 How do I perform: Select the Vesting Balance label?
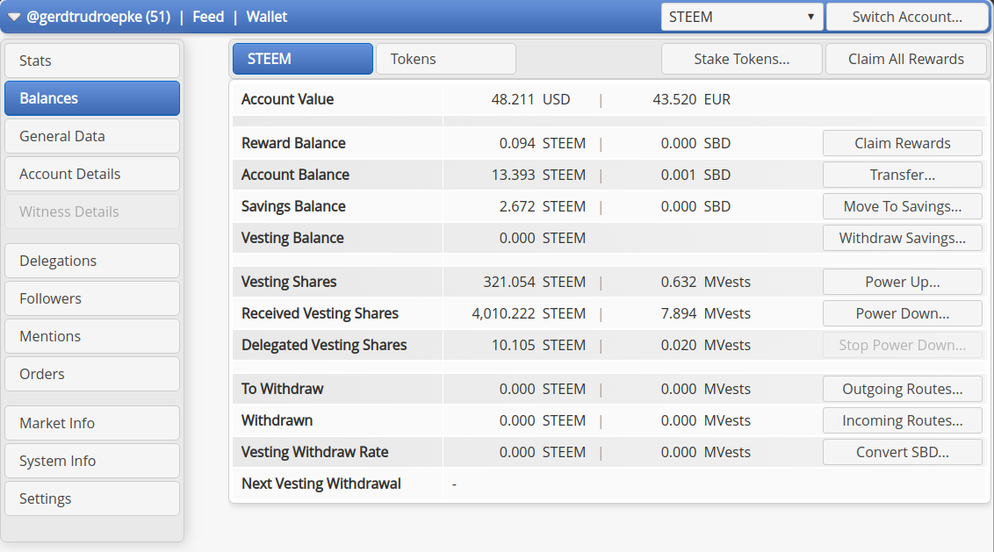click(293, 239)
